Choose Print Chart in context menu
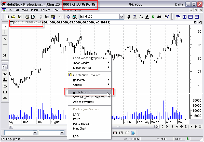The height and width of the screenshot is (142, 204). pyautogui.click(x=89, y=129)
